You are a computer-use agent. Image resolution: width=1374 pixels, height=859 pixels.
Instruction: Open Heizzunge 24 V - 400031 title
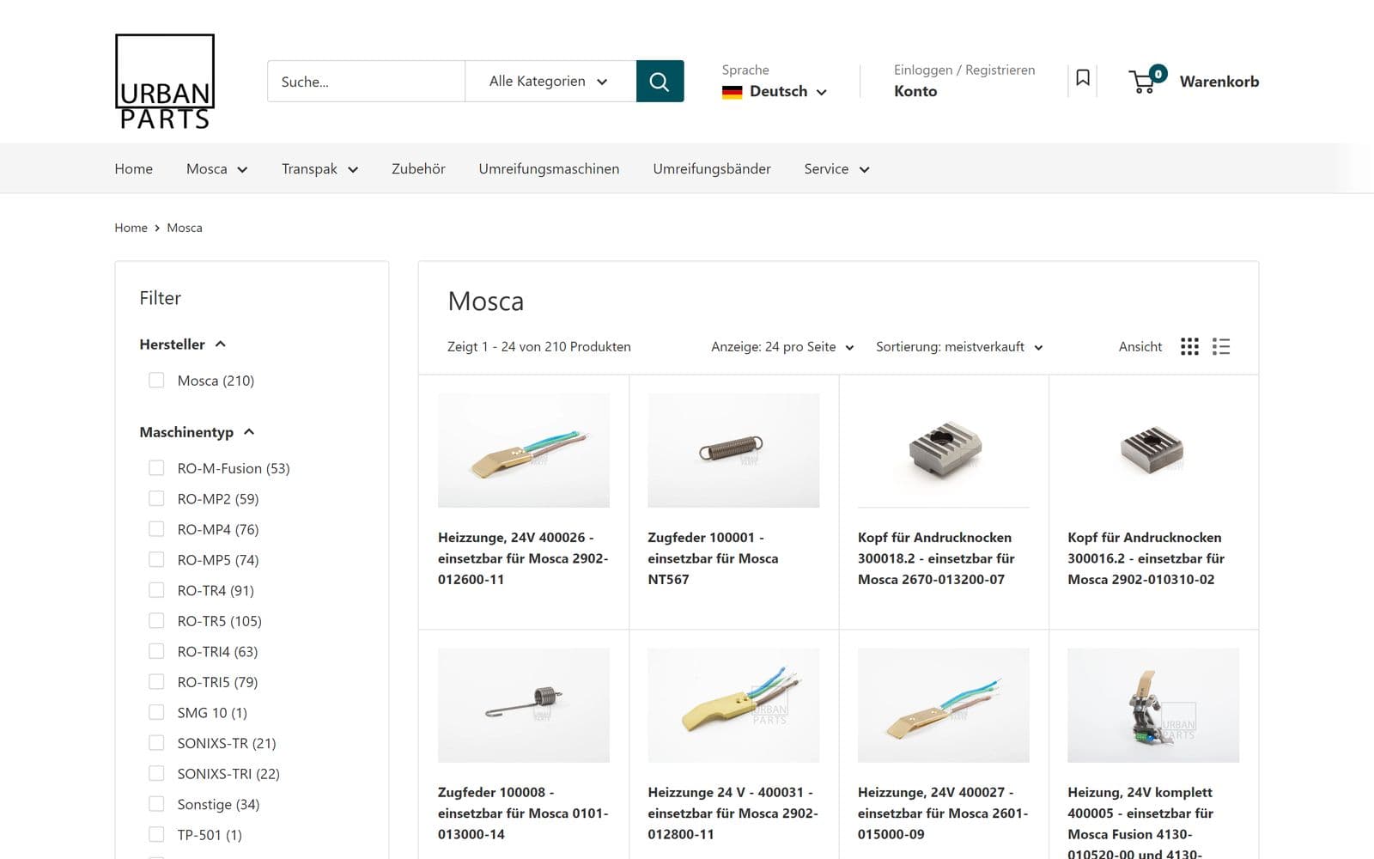(733, 813)
